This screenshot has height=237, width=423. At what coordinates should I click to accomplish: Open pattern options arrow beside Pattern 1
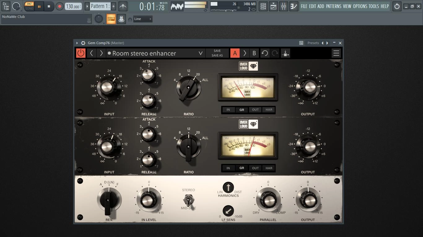[x=87, y=6]
